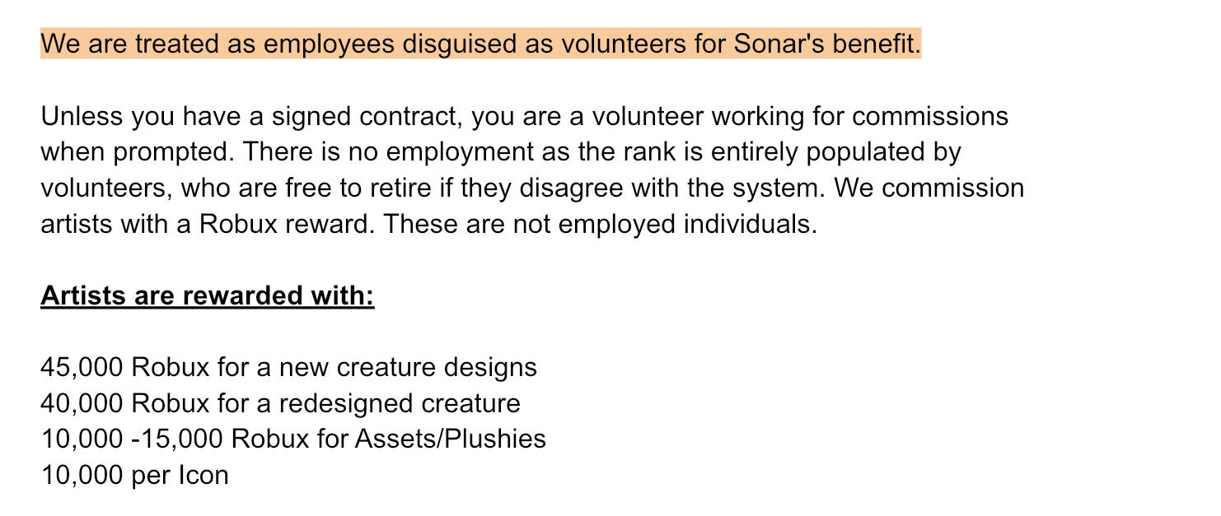Click the word "commissions" ending the first paragraph line
Viewport: 1221px width, 516px height.
pyautogui.click(x=929, y=116)
